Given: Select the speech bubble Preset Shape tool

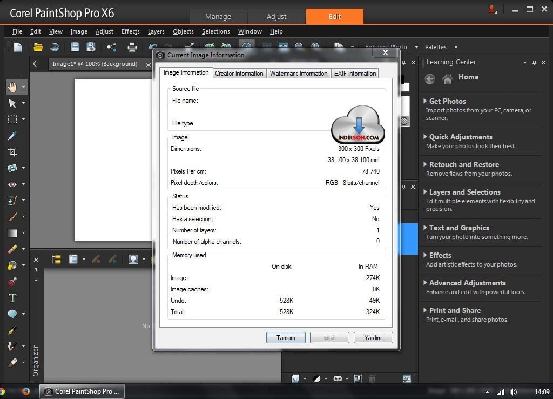Looking at the screenshot, I should 12,314.
